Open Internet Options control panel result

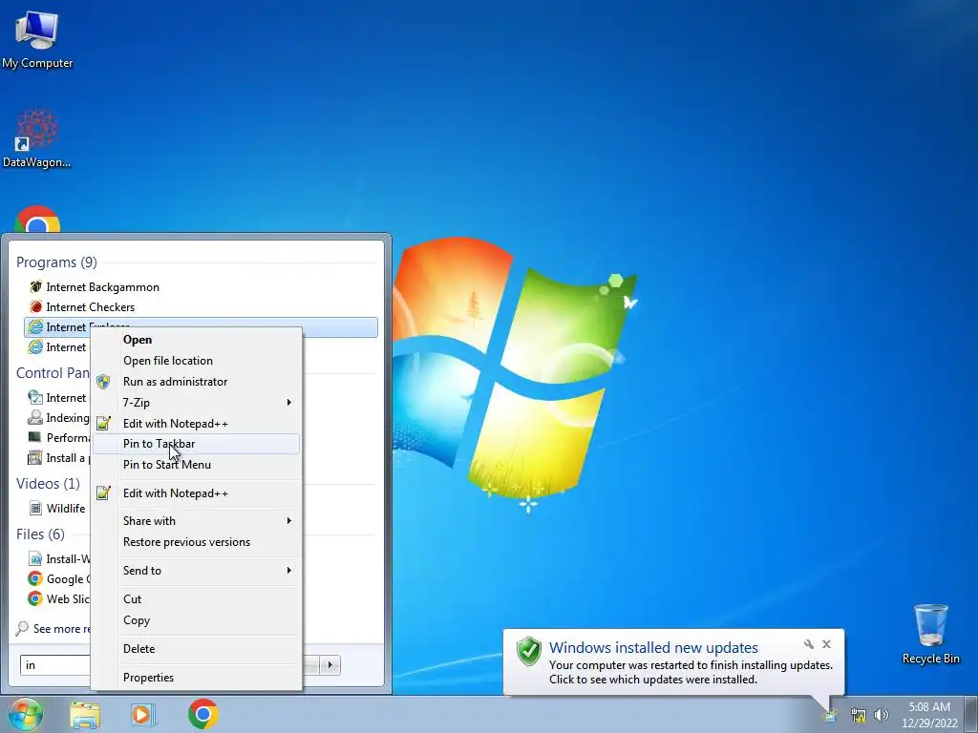(x=57, y=398)
